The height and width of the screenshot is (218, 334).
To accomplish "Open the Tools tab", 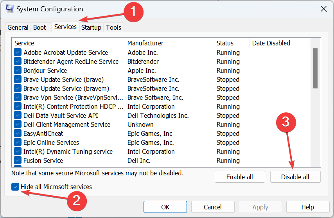I will click(113, 27).
